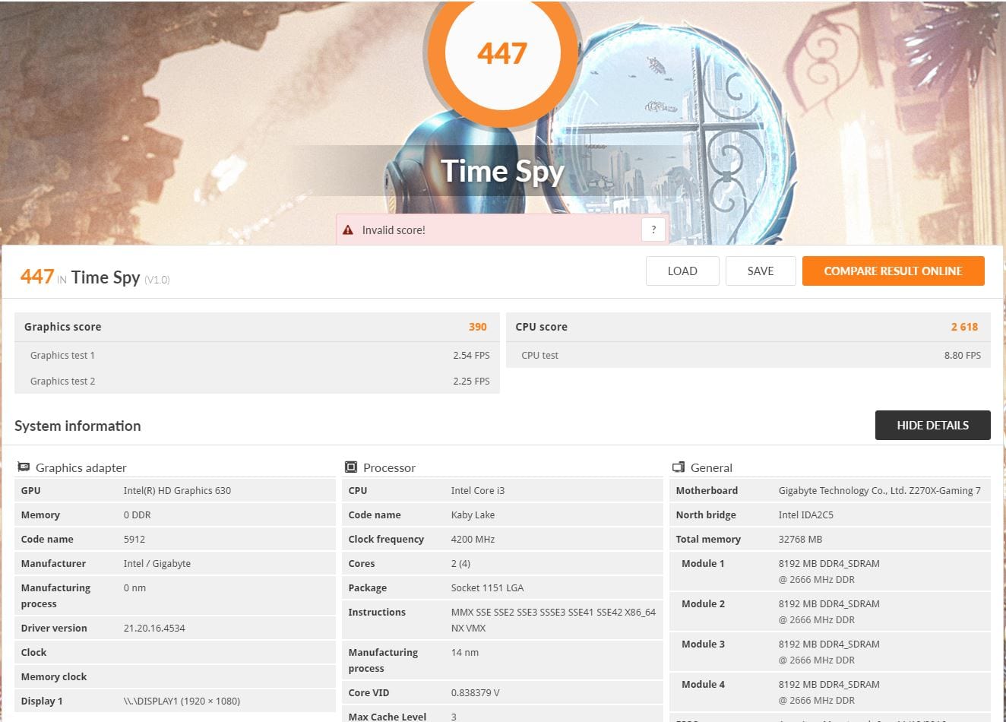Select Module 2 memory value
The image size is (1006, 722).
tap(829, 612)
